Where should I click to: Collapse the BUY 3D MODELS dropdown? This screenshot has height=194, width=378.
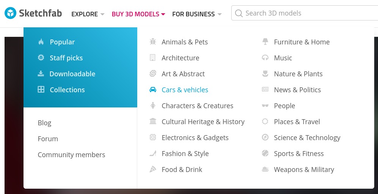click(138, 14)
